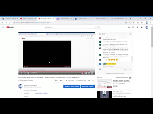Click the chat message input field
This screenshot has height=114, width=153.
tap(117, 66)
